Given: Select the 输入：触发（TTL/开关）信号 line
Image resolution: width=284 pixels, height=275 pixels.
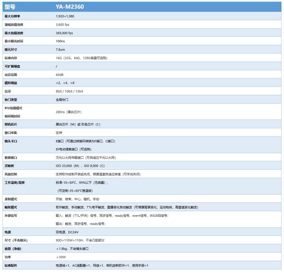Looking at the screenshot, I should pos(112,216).
